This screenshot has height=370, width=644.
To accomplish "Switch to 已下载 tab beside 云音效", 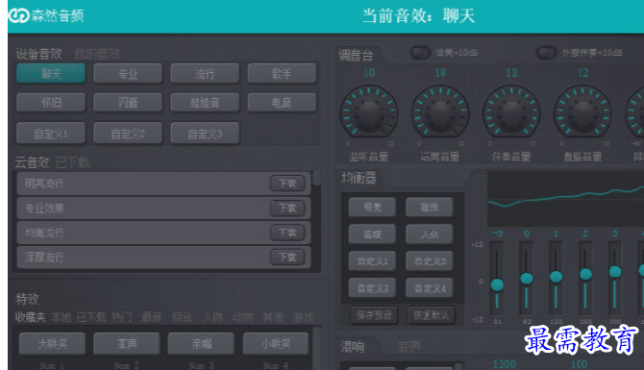I will click(73, 162).
